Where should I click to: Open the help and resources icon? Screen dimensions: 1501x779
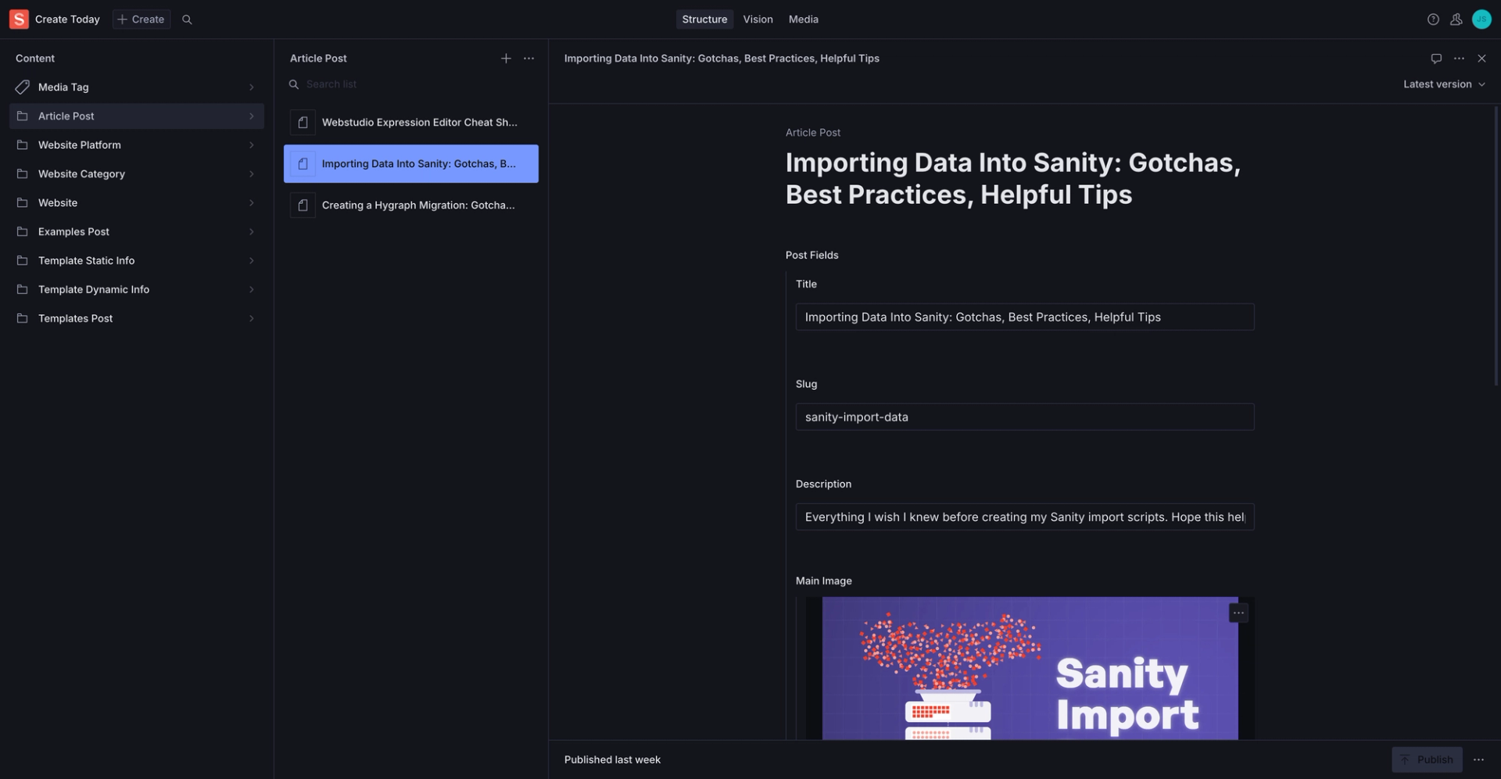tap(1433, 19)
